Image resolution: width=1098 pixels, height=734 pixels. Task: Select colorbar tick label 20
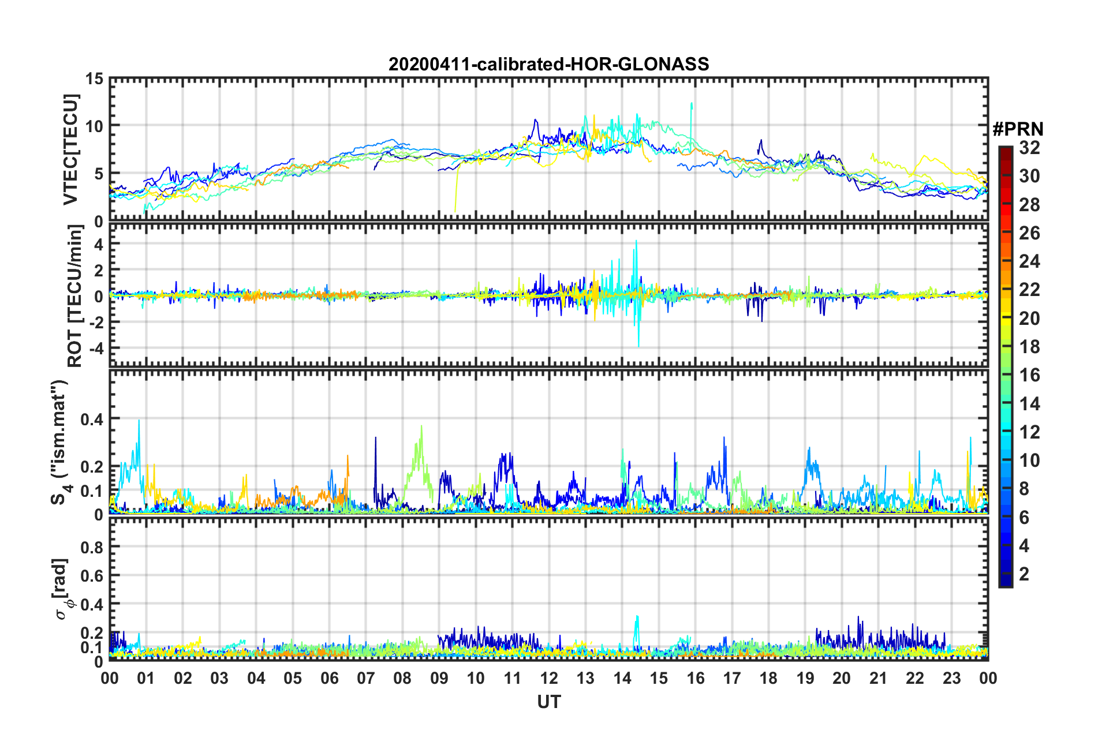pyautogui.click(x=1029, y=319)
